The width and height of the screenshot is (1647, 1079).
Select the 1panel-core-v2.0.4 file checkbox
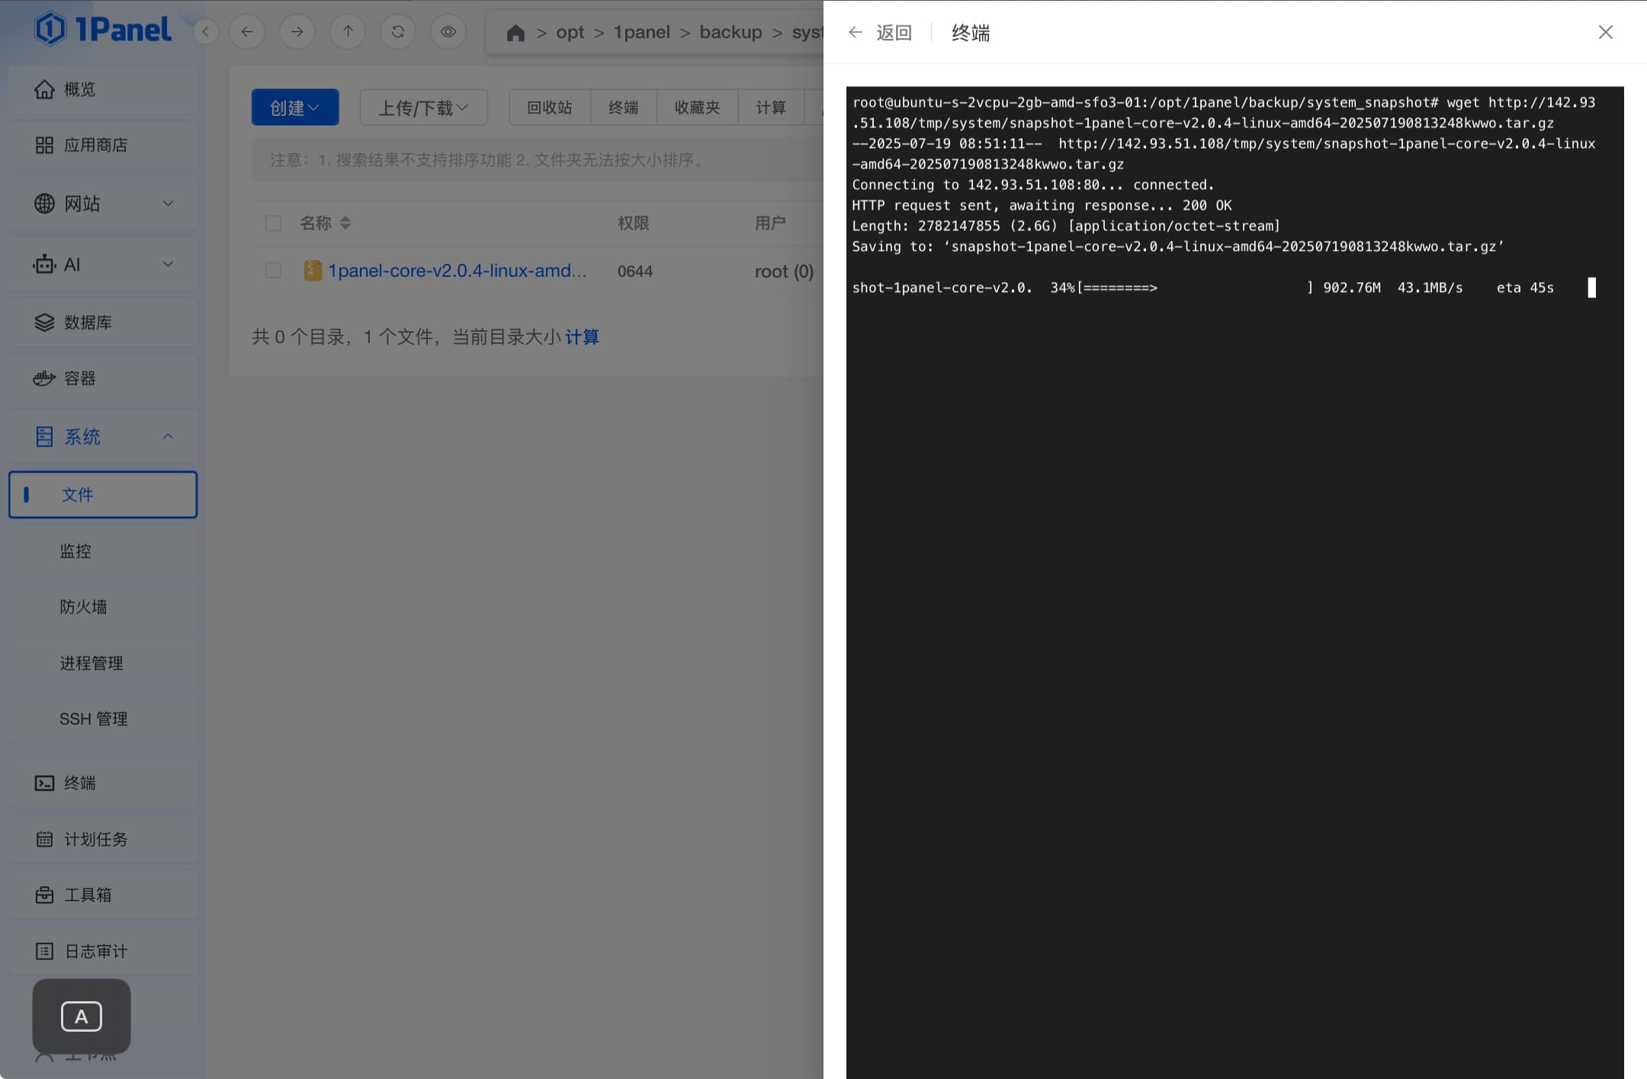tap(274, 270)
